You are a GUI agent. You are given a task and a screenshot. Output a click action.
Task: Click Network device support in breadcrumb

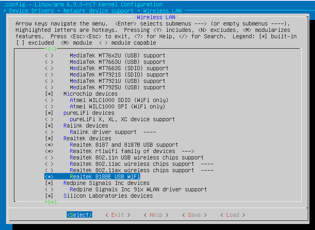click(x=98, y=11)
